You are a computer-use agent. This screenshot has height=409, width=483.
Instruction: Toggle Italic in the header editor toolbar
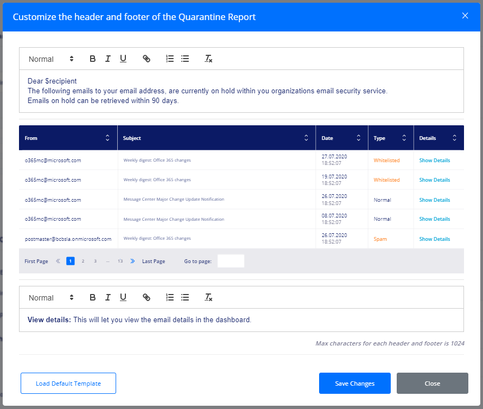coord(107,59)
